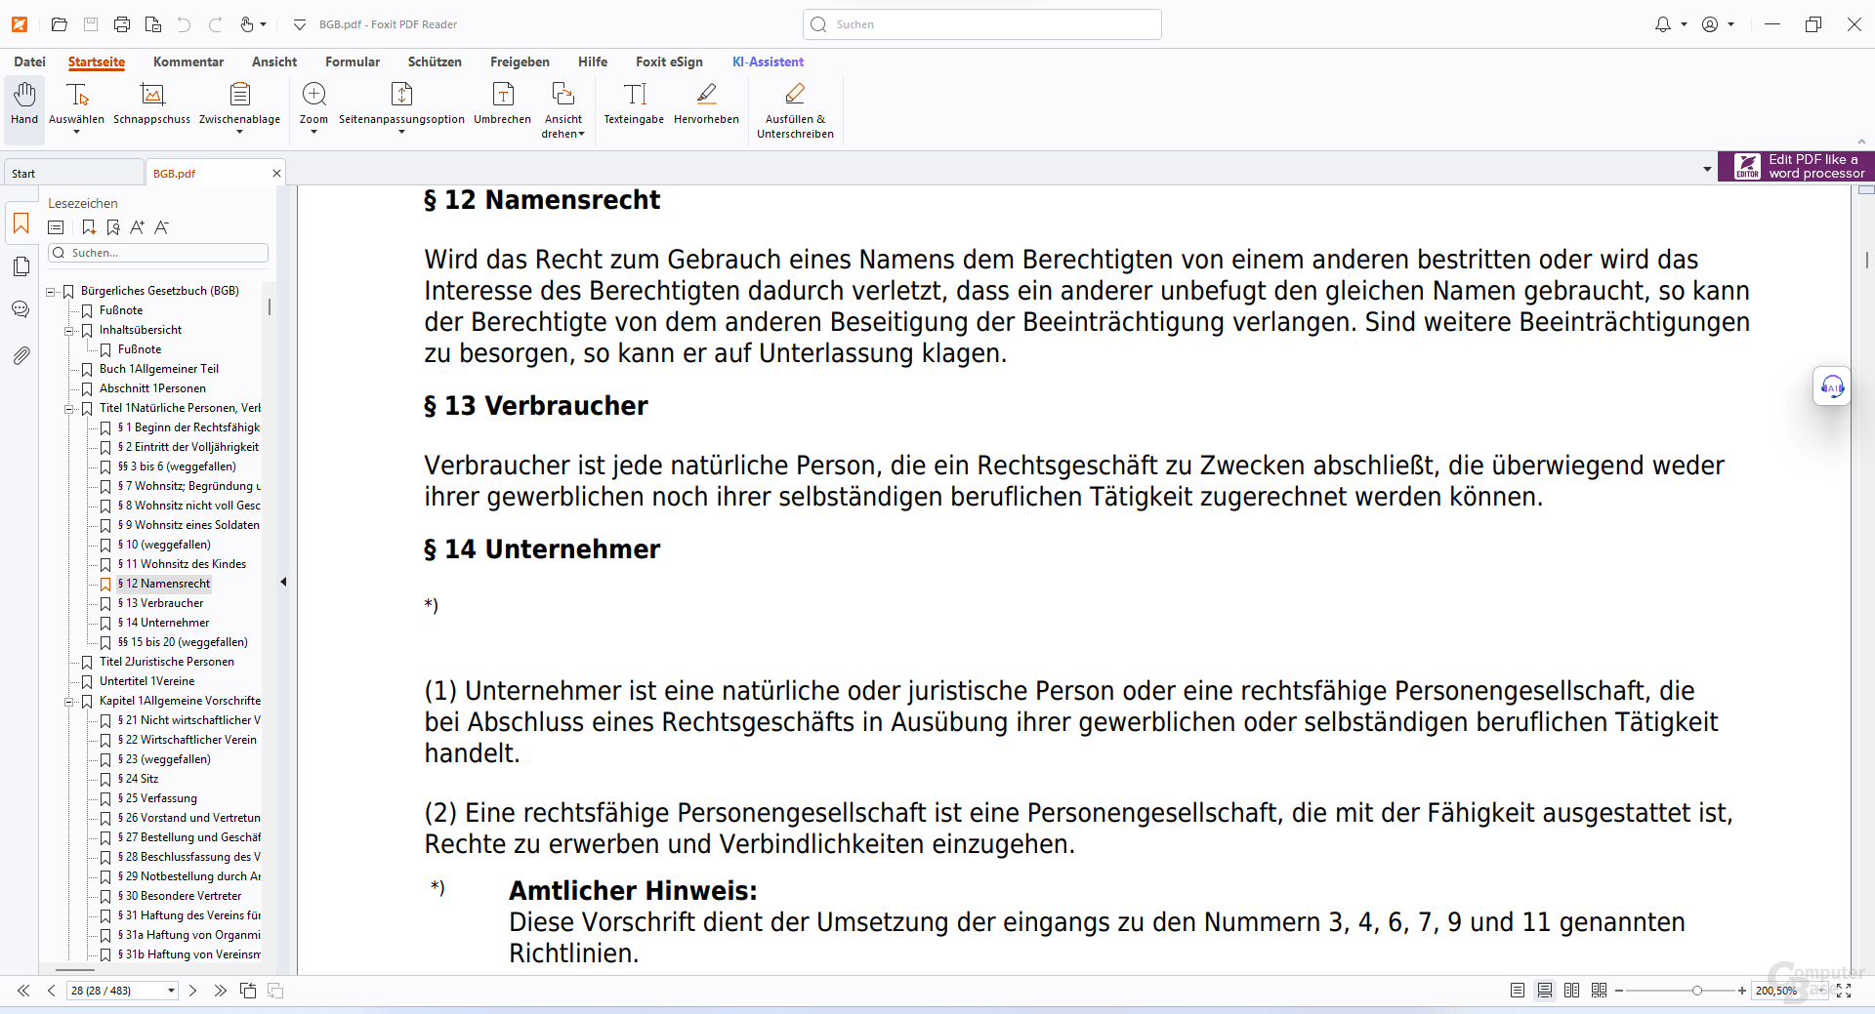Image resolution: width=1875 pixels, height=1014 pixels.
Task: Go to the first page button
Action: click(23, 991)
